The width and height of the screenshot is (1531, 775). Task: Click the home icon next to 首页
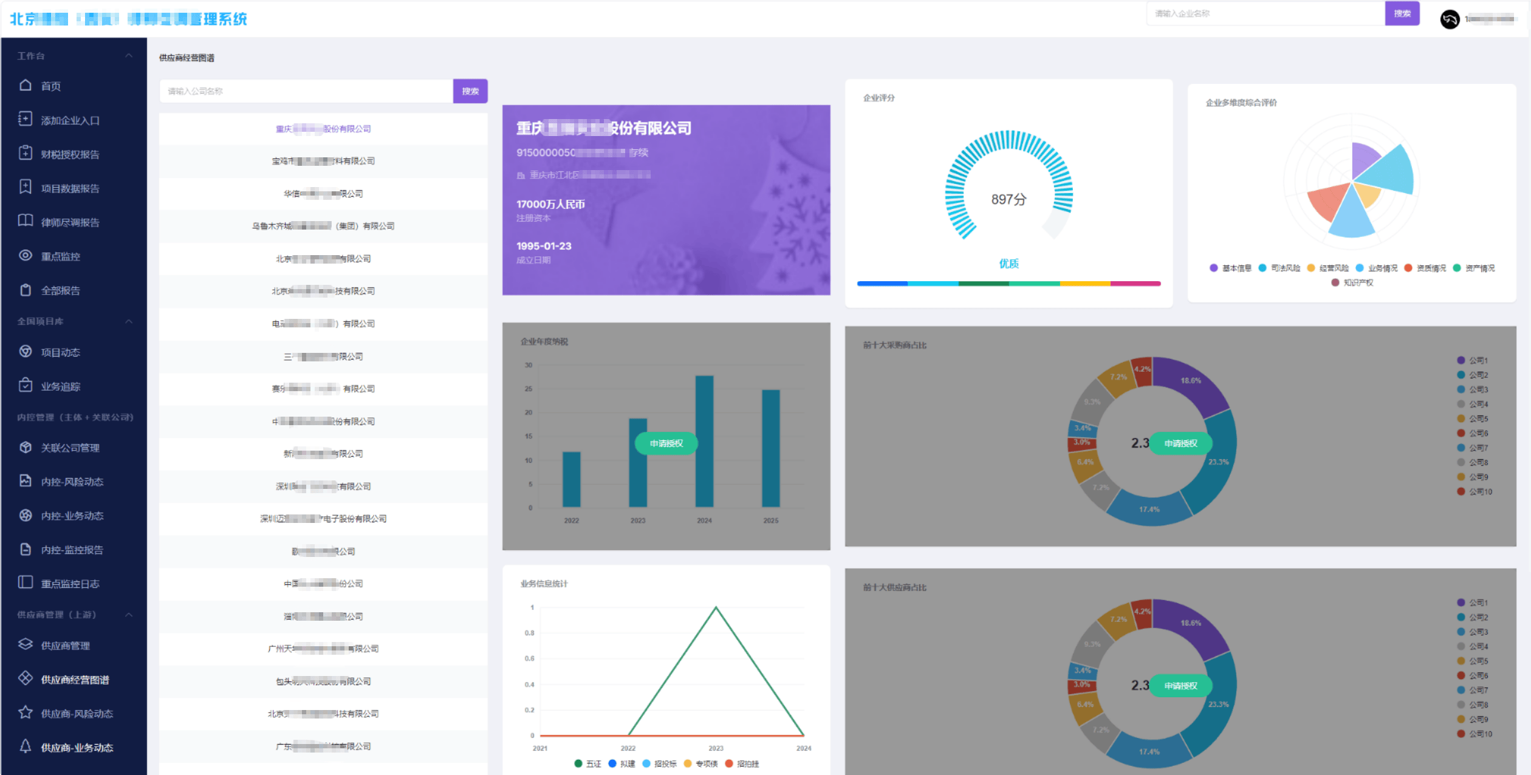pyautogui.click(x=25, y=85)
